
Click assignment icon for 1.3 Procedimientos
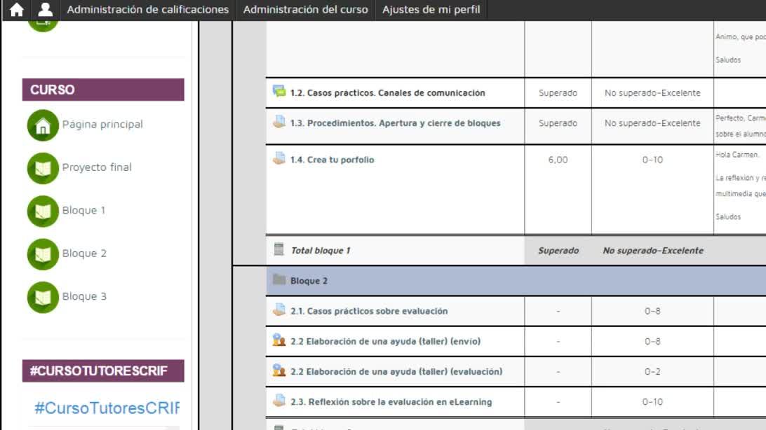tap(279, 121)
